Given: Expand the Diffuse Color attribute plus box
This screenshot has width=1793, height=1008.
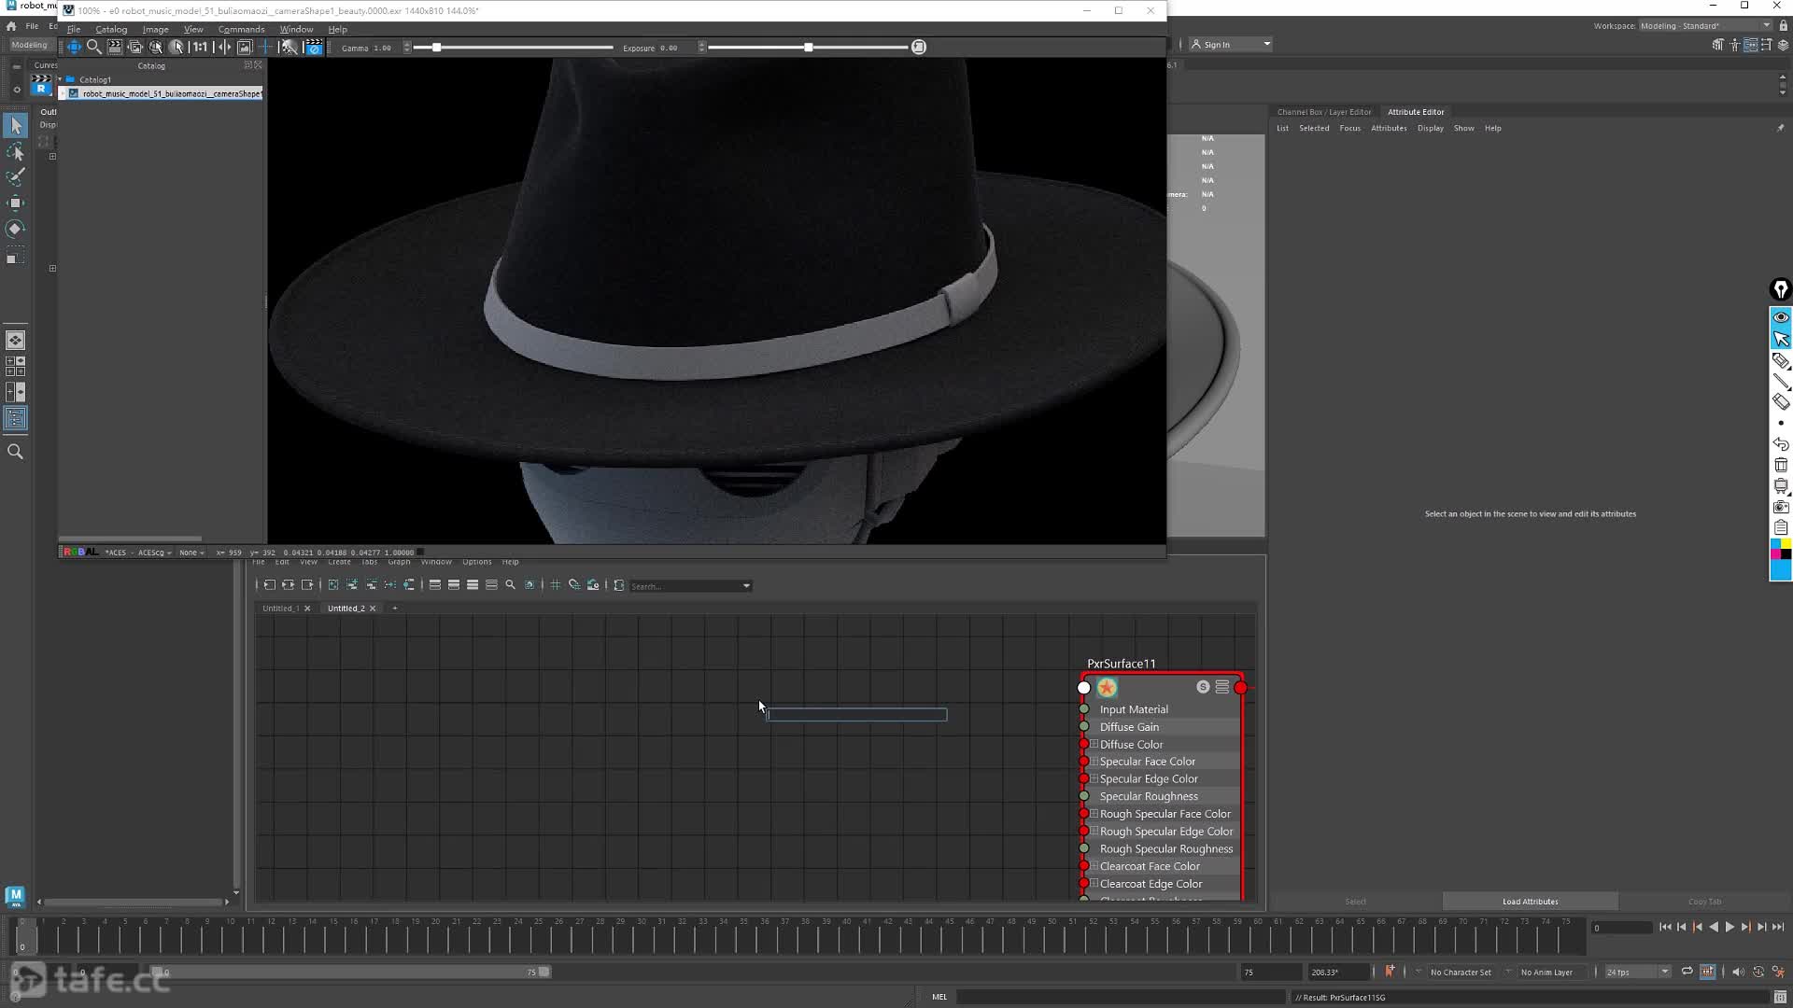Looking at the screenshot, I should pos(1094,744).
